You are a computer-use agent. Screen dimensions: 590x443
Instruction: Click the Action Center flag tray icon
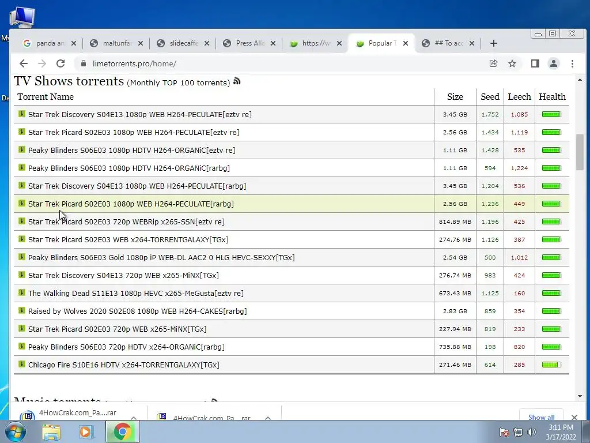click(504, 432)
